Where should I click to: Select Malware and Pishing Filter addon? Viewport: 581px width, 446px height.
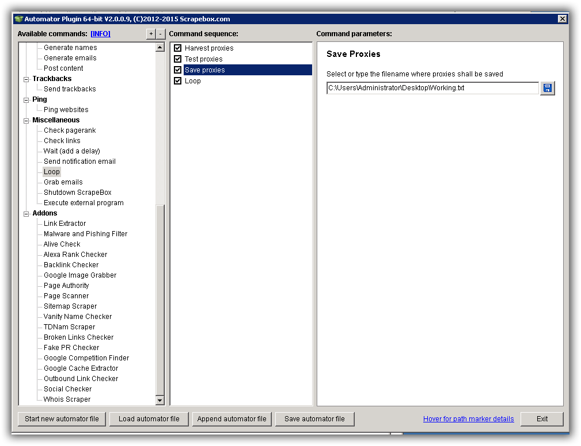point(86,234)
